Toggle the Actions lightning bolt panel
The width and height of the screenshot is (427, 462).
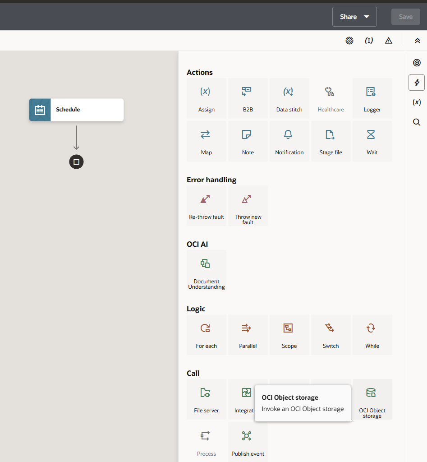pos(417,83)
